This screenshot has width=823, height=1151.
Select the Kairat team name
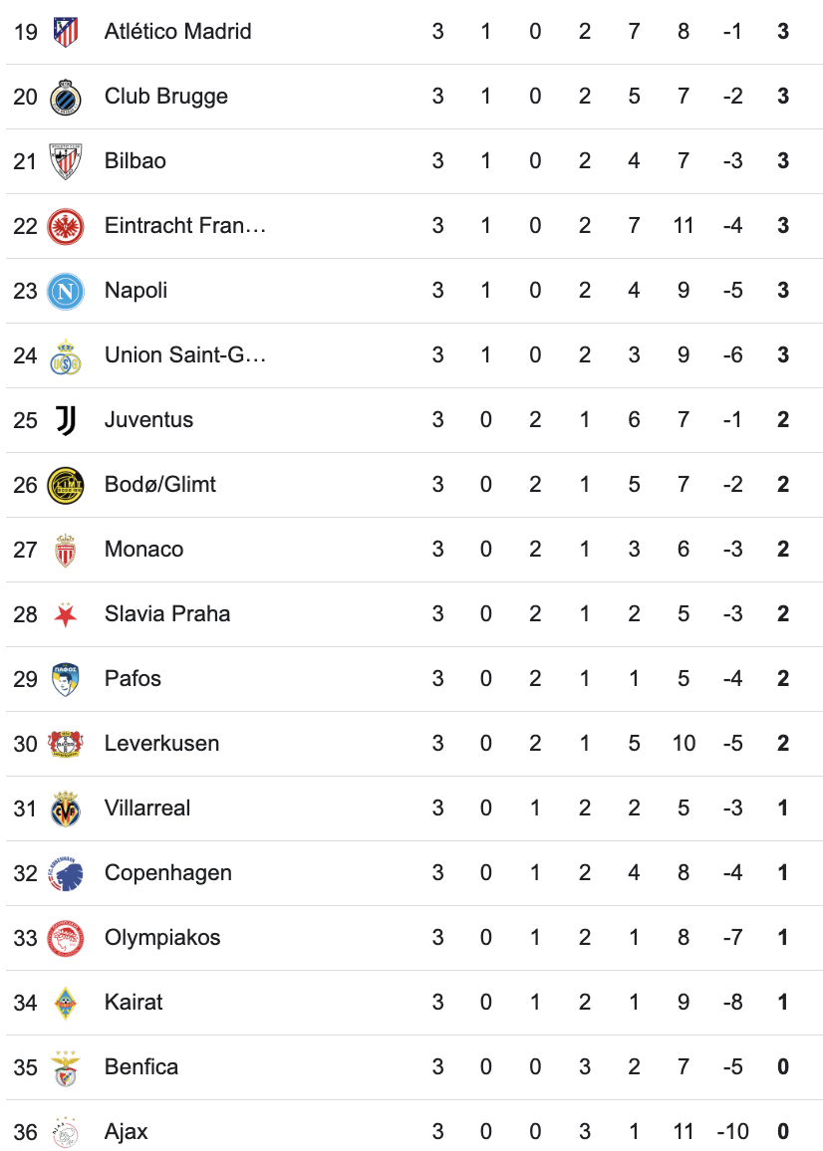(134, 1003)
